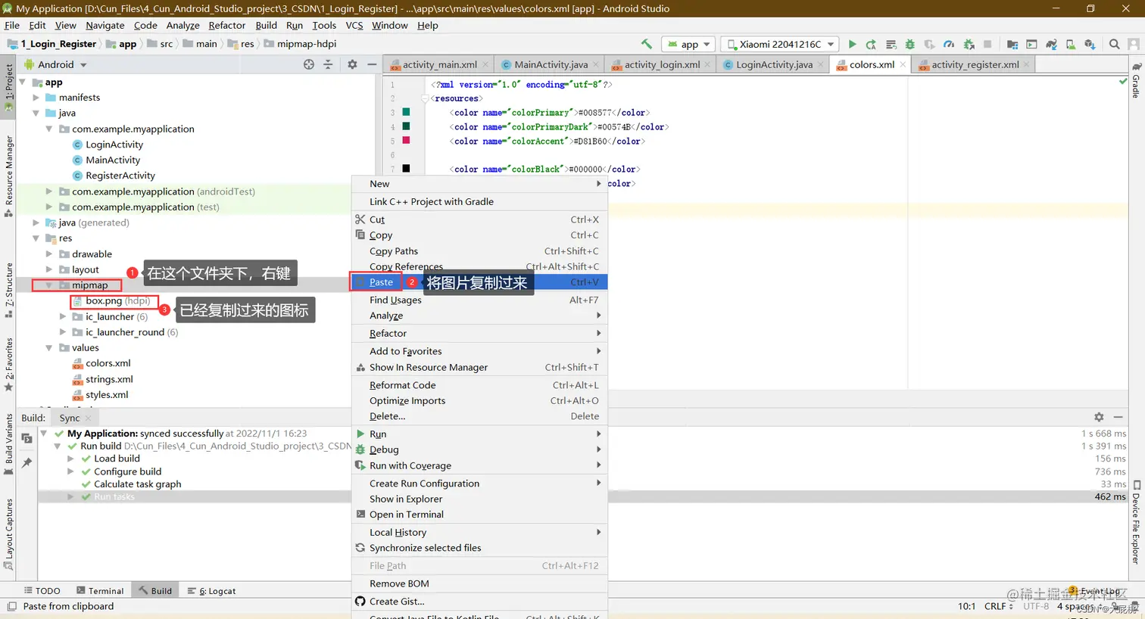Open the Gradle side panel
Screen dimensions: 1145x619
coord(1137,80)
